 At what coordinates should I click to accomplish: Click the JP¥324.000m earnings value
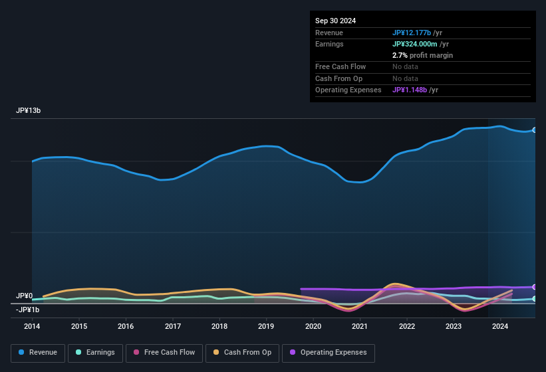tap(415, 44)
